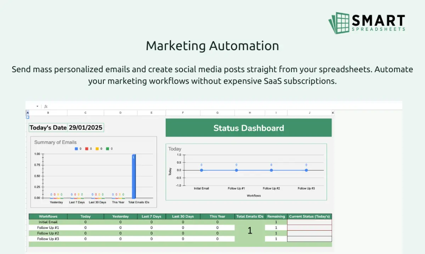The width and height of the screenshot is (425, 254).
Task: Click the Current Status cell for Follow Up #3
Action: point(309,238)
